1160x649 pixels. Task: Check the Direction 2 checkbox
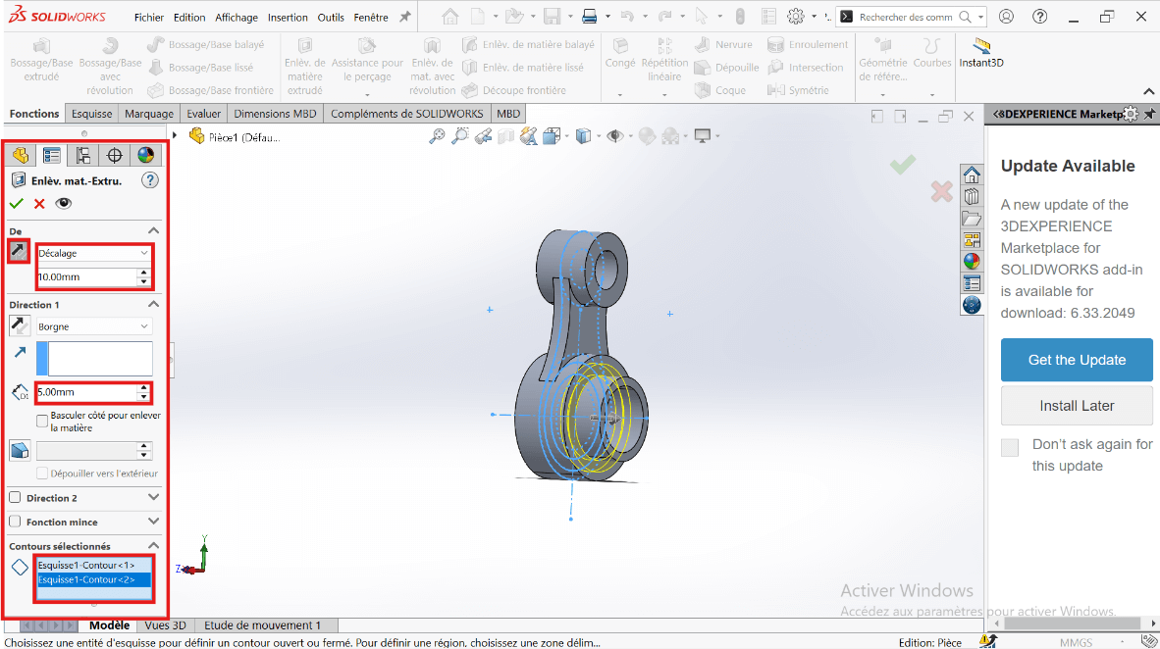click(x=15, y=498)
